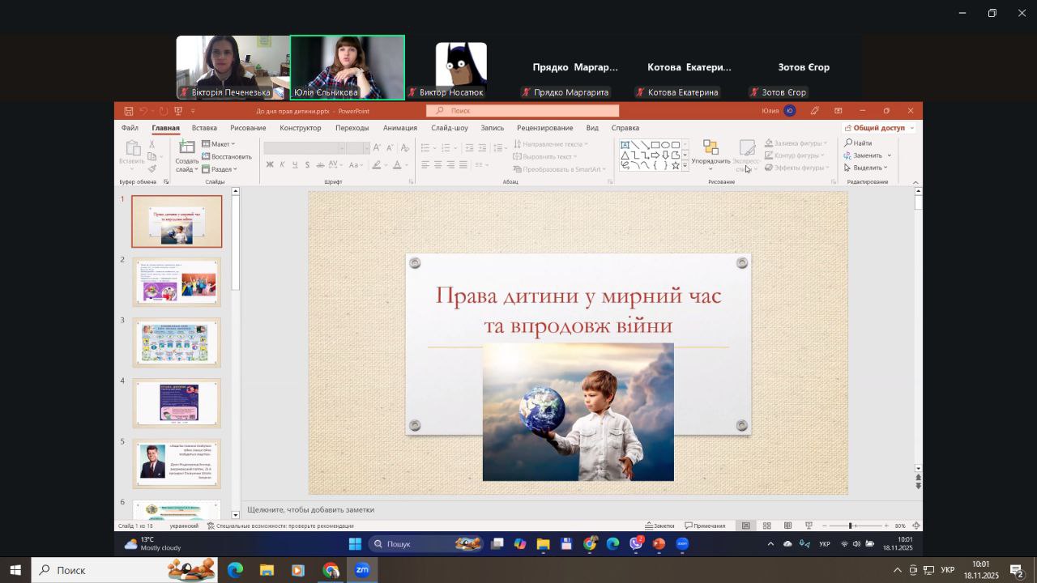Click the Общий доступ share button
The height and width of the screenshot is (583, 1037).
878,128
